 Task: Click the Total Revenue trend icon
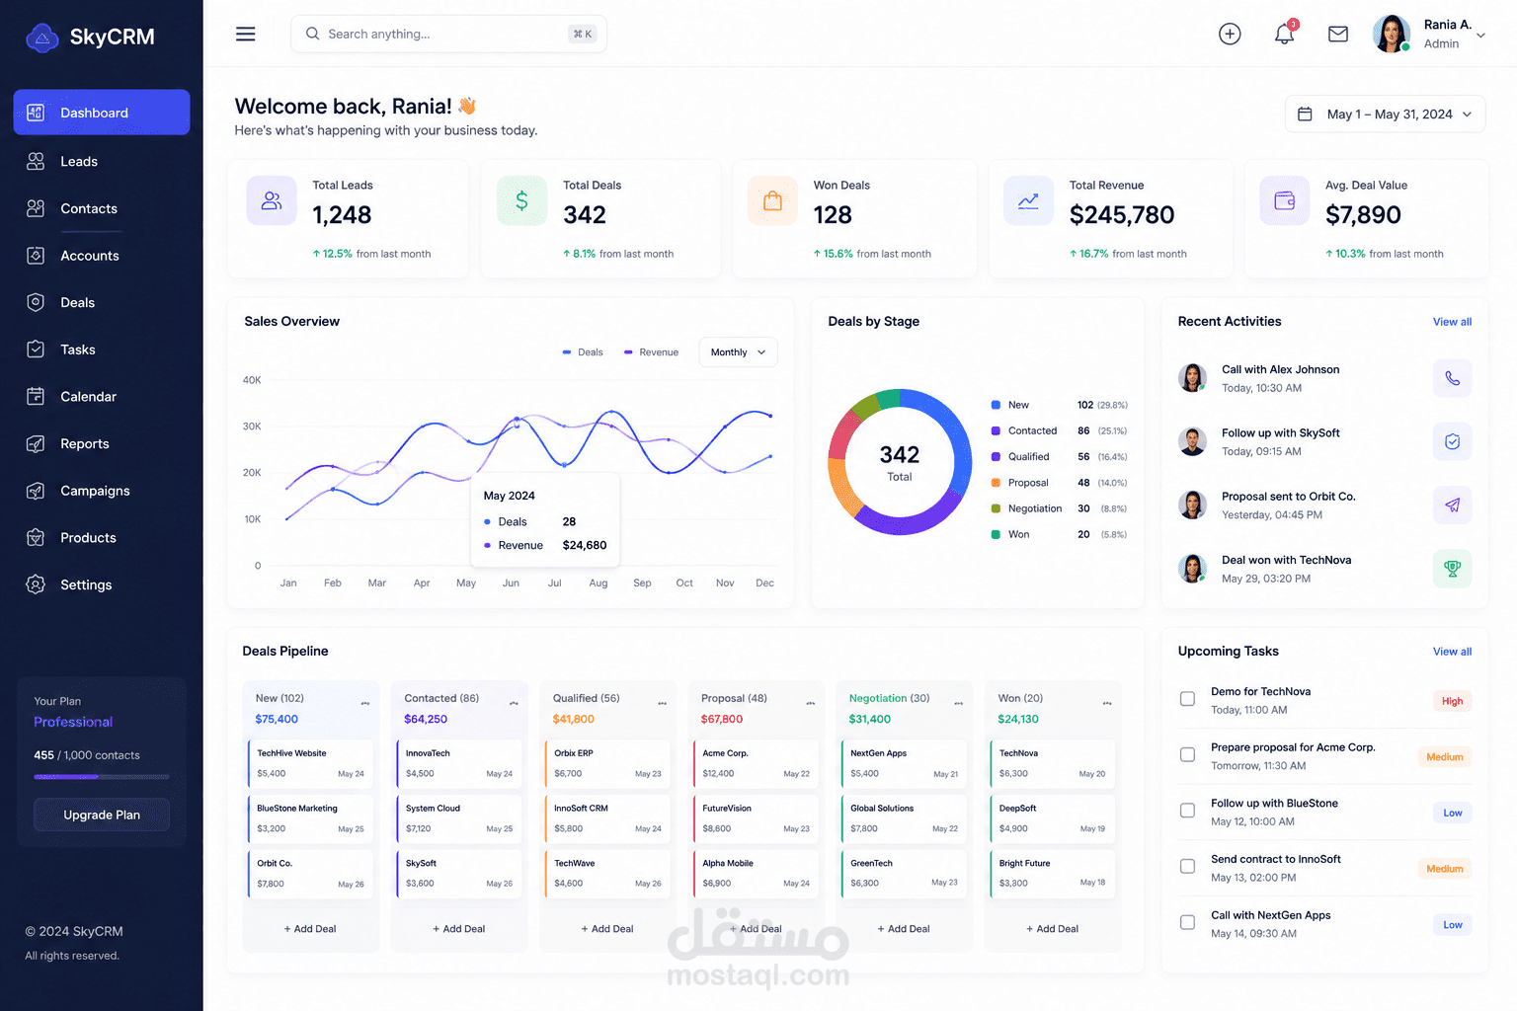pos(1028,200)
